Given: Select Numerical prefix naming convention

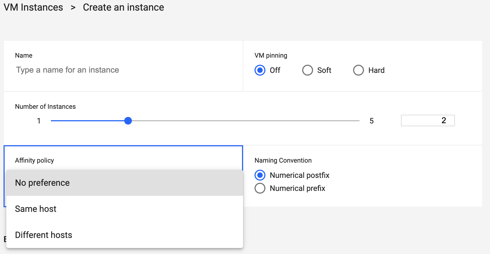Looking at the screenshot, I should 260,188.
